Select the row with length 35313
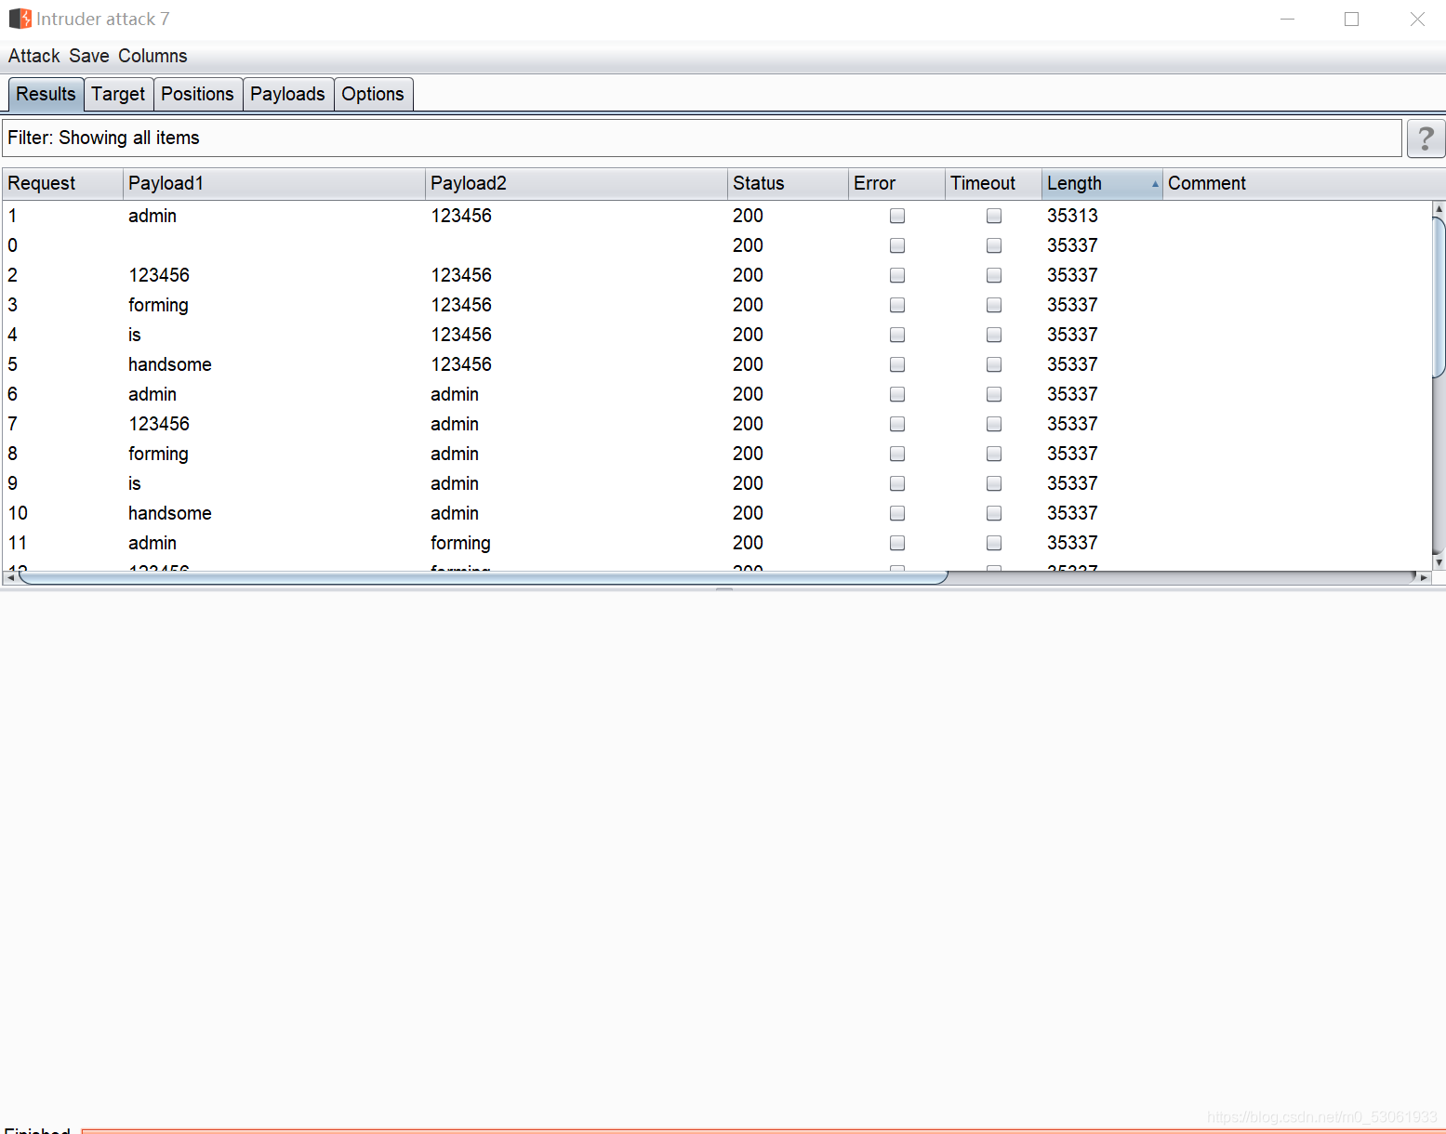 (x=716, y=216)
